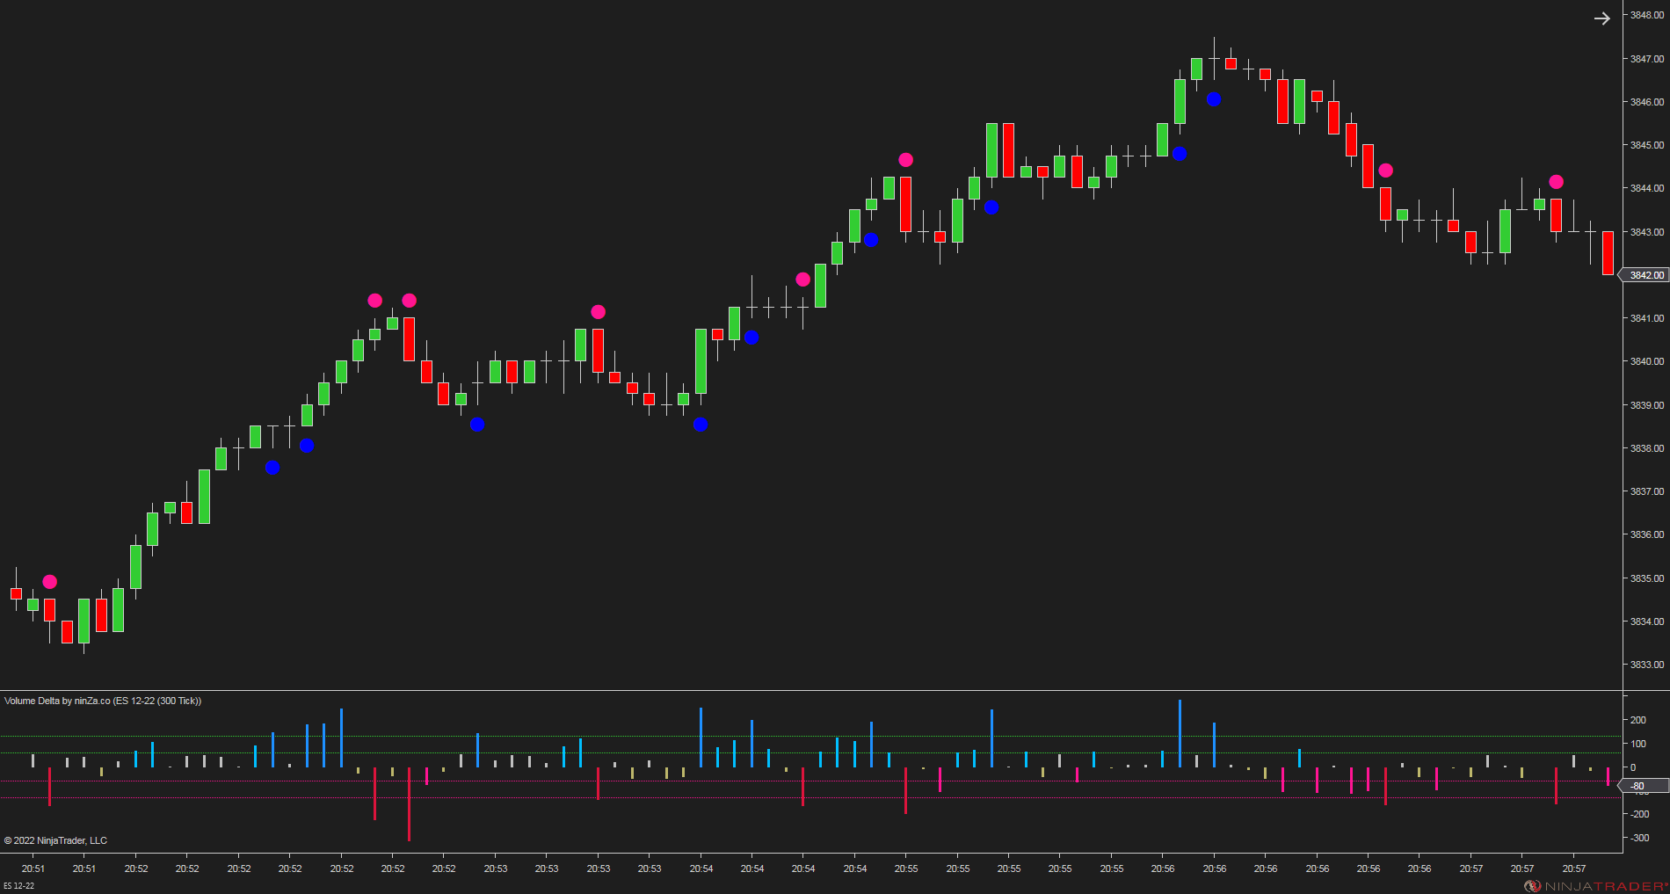Select the pink signal dot near 20:57 highs
The height and width of the screenshot is (894, 1670).
tap(1557, 181)
